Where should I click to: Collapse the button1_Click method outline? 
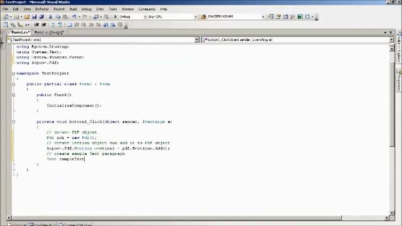point(14,122)
